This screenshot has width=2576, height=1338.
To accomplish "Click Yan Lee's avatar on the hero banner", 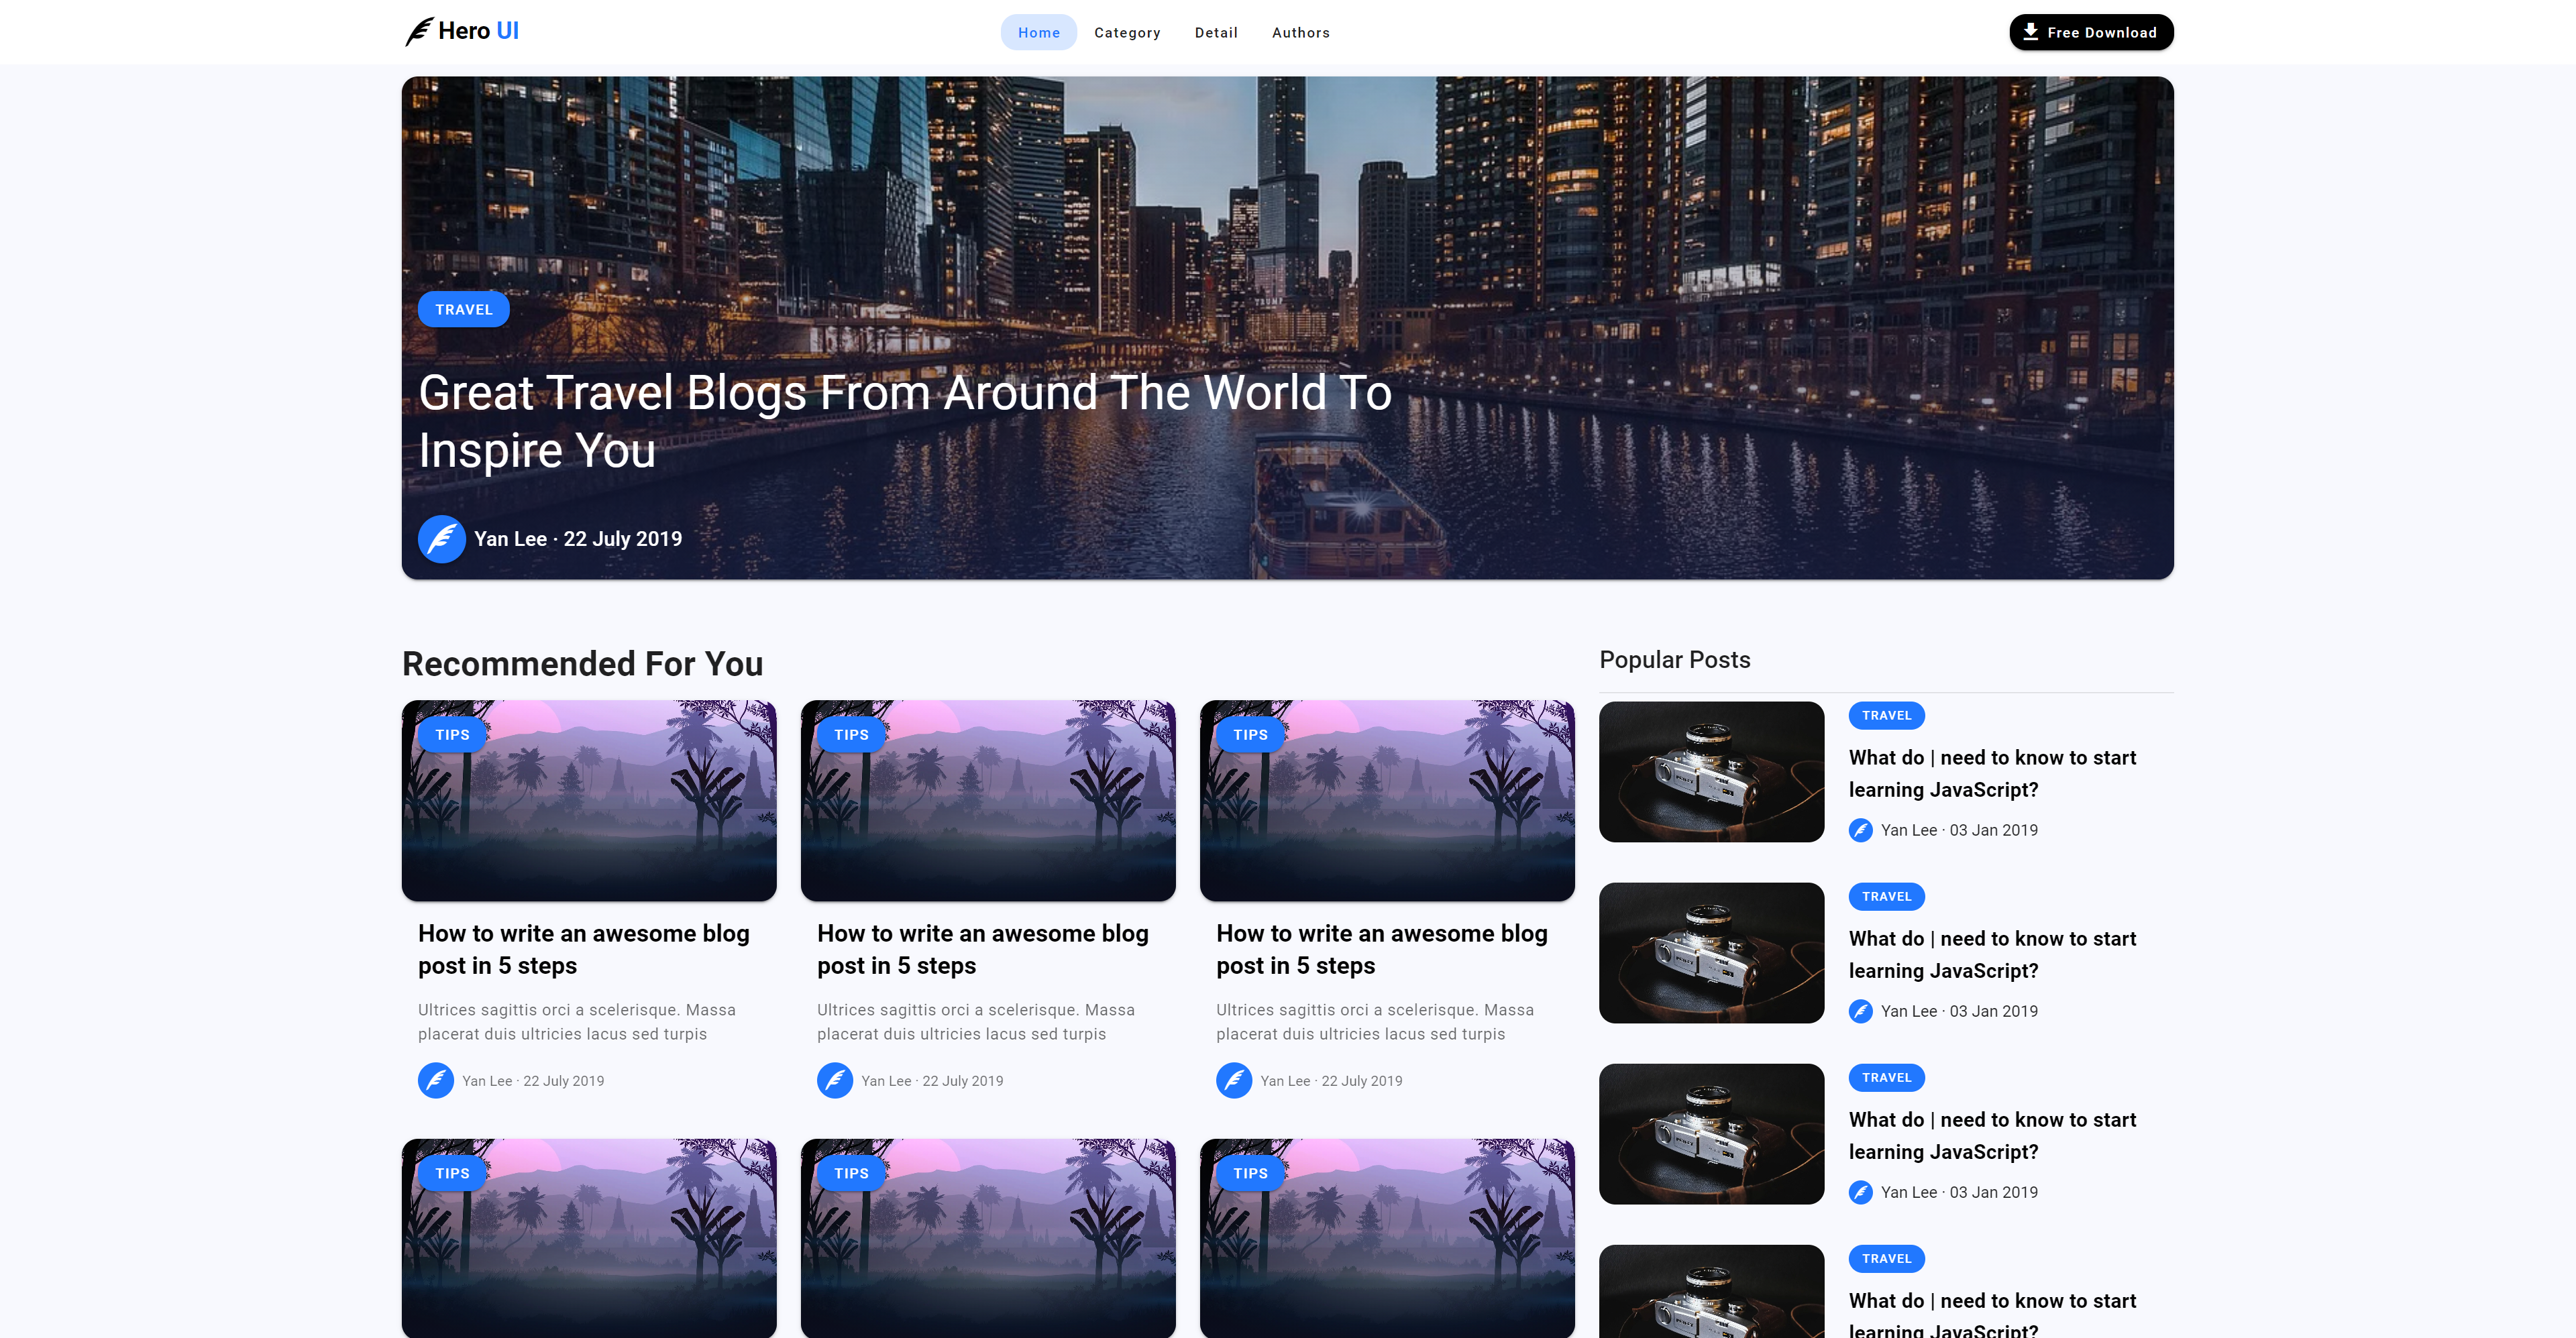I will pyautogui.click(x=441, y=539).
